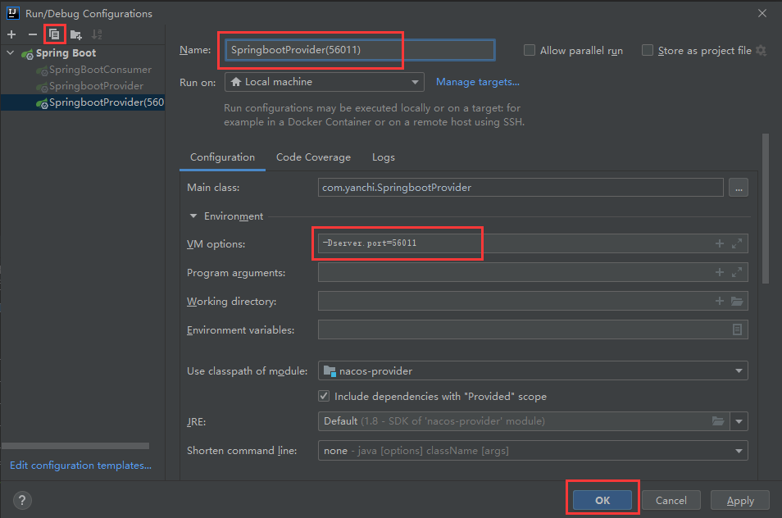Insert macro into Working directory
The height and width of the screenshot is (518, 782).
pyautogui.click(x=719, y=301)
